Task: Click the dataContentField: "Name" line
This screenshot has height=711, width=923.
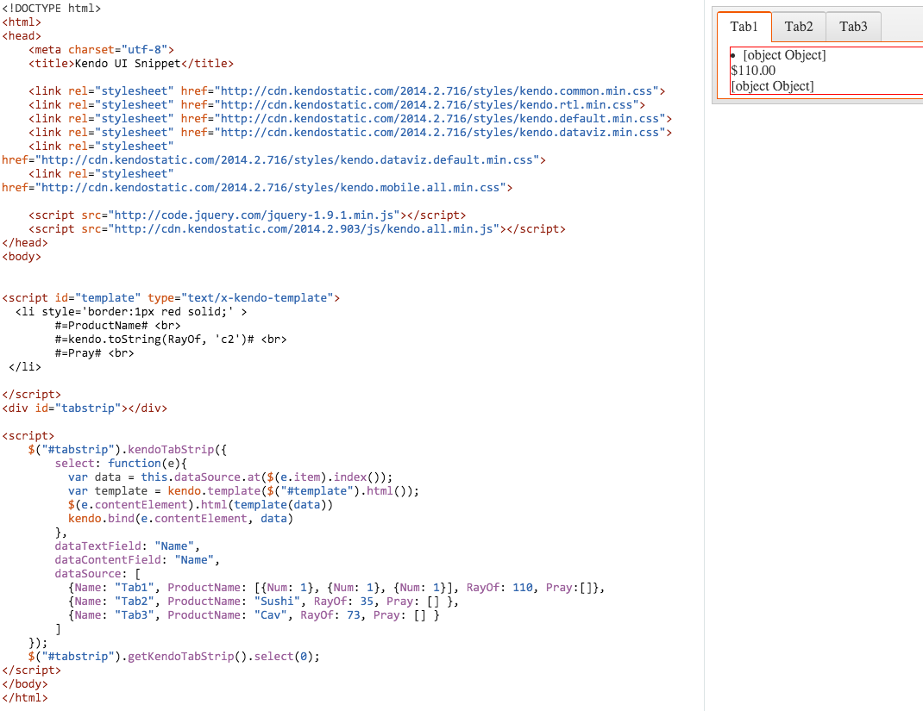Action: (x=137, y=560)
